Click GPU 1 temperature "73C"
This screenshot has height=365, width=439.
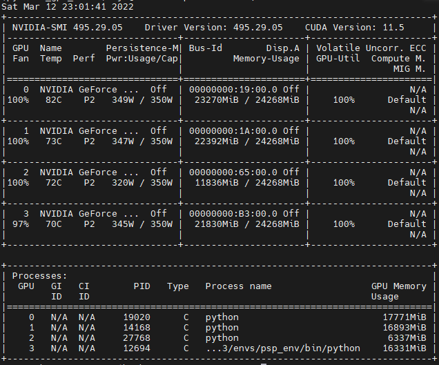[x=54, y=141]
